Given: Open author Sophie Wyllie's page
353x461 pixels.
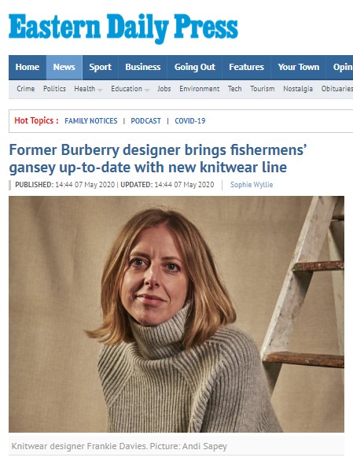Looking at the screenshot, I should coord(252,185).
